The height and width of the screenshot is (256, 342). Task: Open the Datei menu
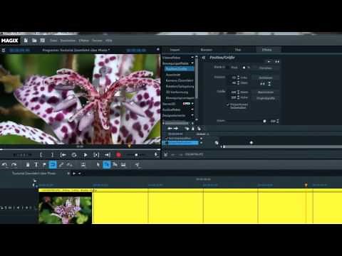[x=53, y=41]
